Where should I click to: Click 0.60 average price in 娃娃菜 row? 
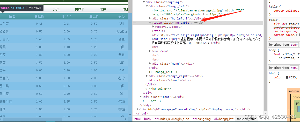point(67,32)
